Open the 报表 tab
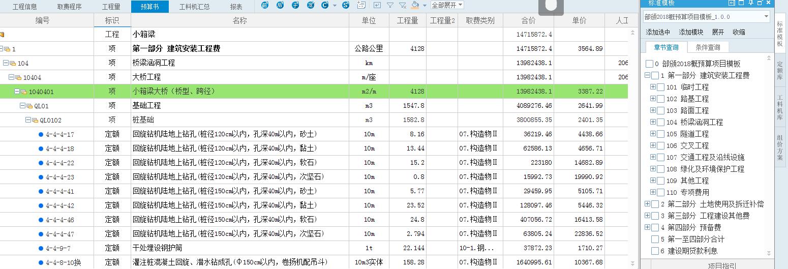Viewport: 788px width, 269px height. (x=236, y=7)
